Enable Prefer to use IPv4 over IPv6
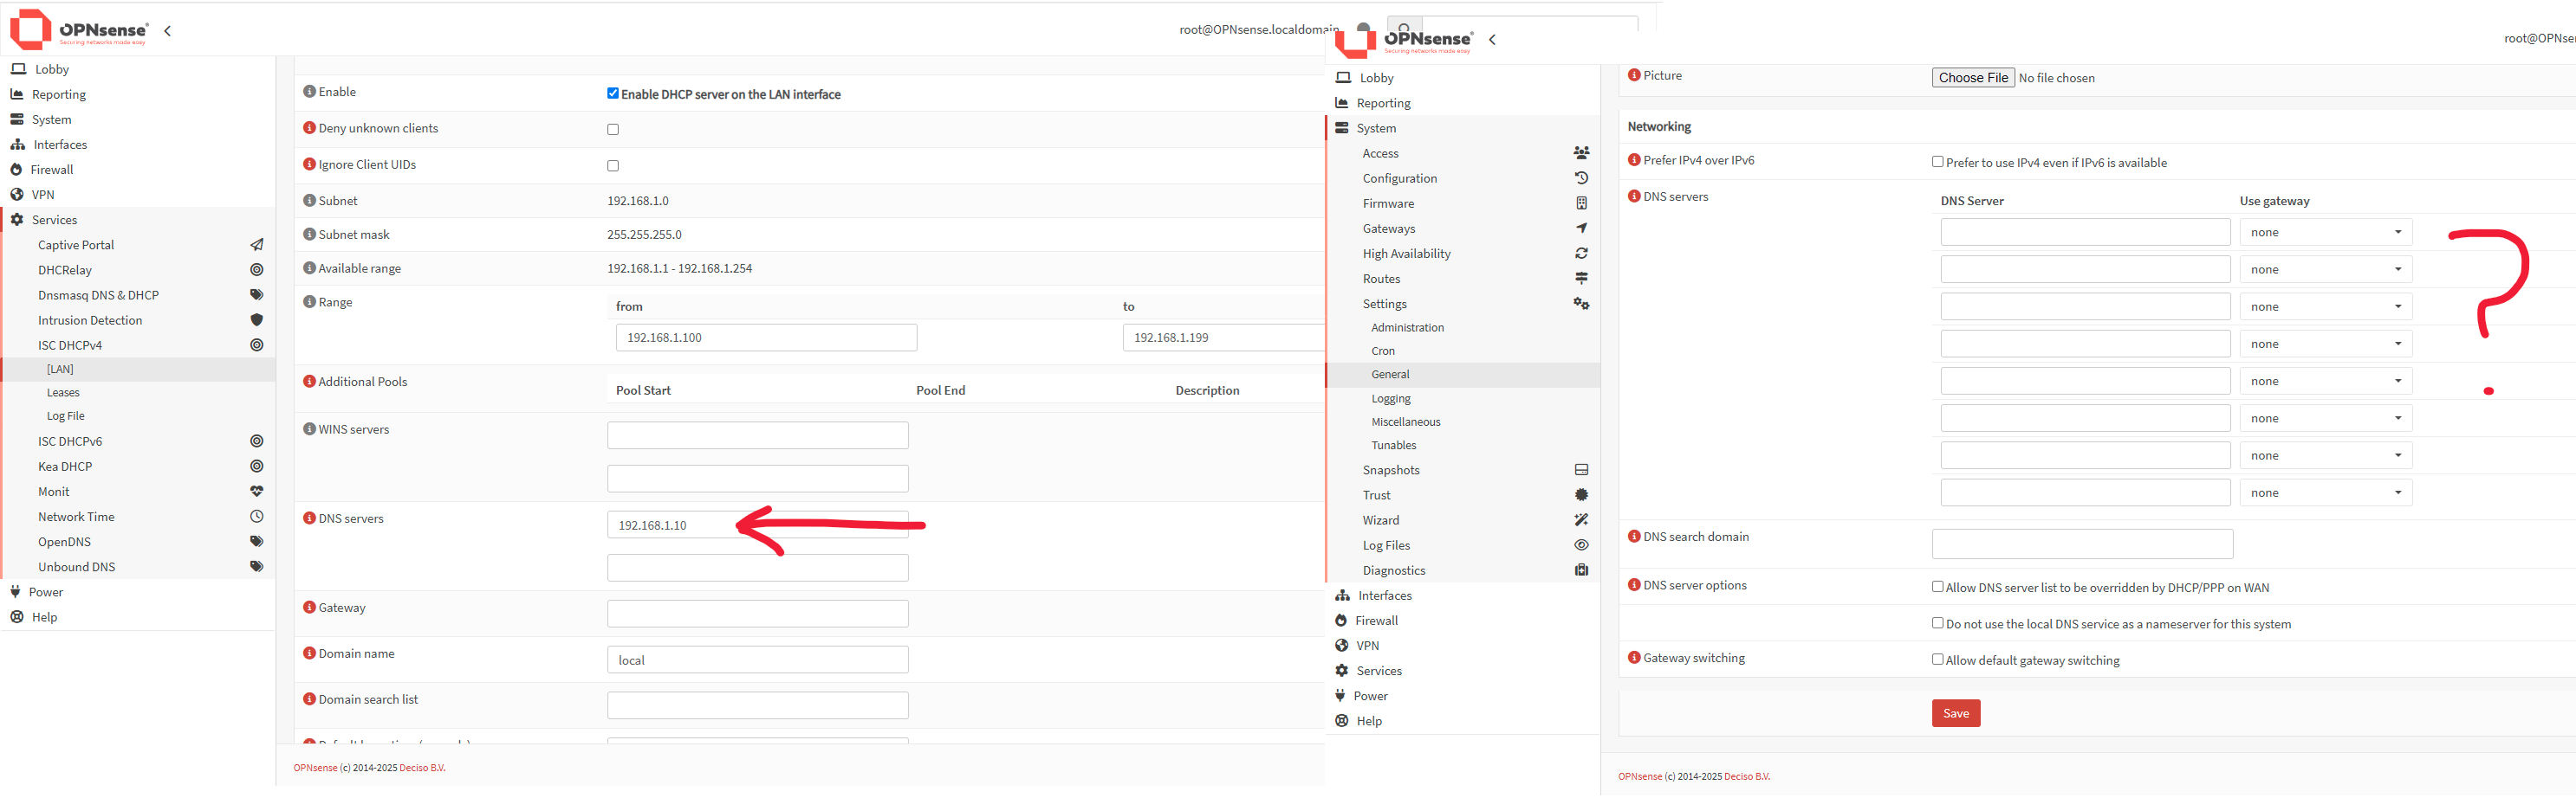Image resolution: width=2576 pixels, height=798 pixels. [x=1937, y=162]
